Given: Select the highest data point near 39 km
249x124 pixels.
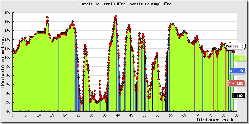Looking at the screenshot, I should click(x=116, y=16).
